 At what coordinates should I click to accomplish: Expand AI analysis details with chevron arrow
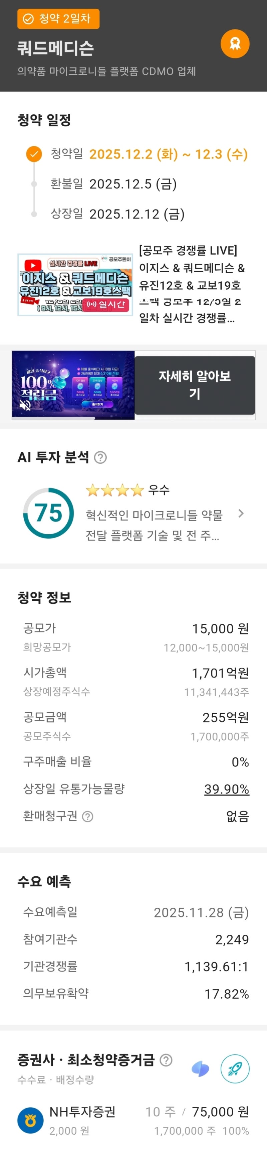pyautogui.click(x=241, y=514)
